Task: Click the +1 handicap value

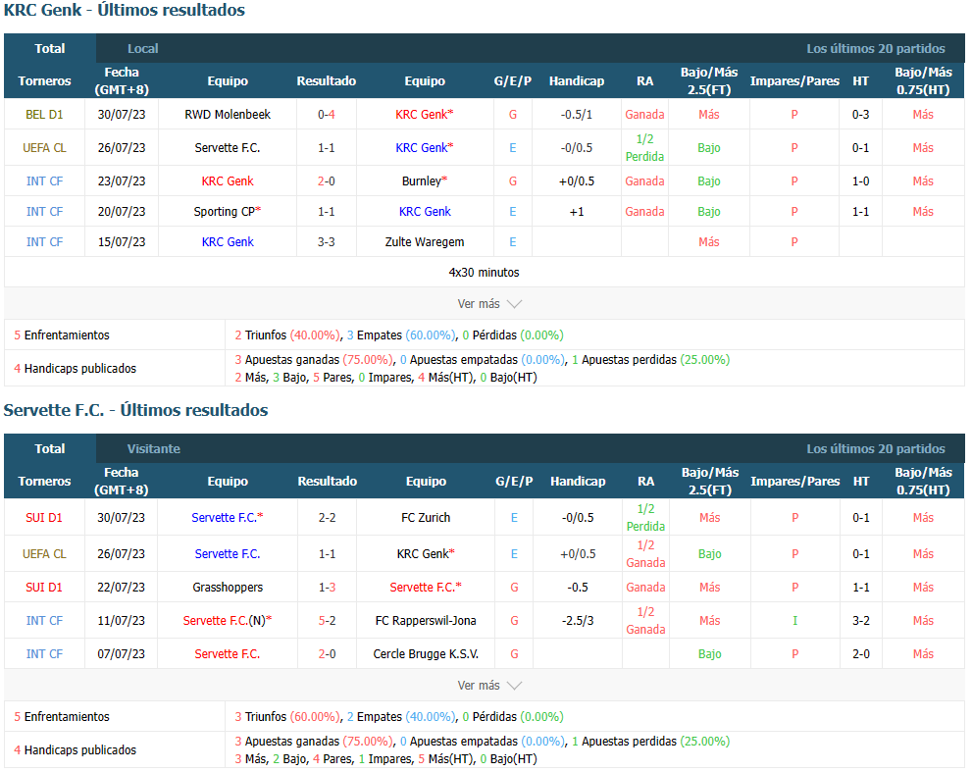Action: (577, 212)
